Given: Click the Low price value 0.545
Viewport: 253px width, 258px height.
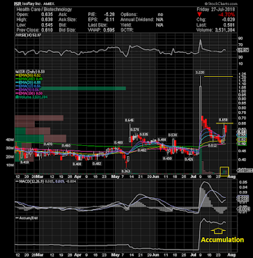Looking at the screenshot, I should pos(47,25).
